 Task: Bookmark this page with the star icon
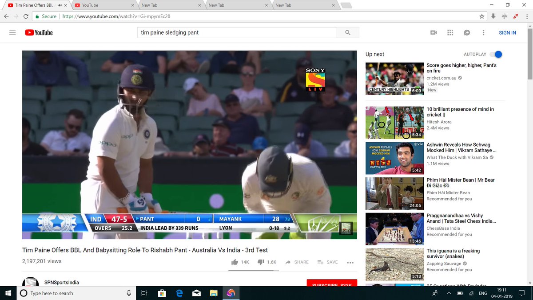point(482,16)
